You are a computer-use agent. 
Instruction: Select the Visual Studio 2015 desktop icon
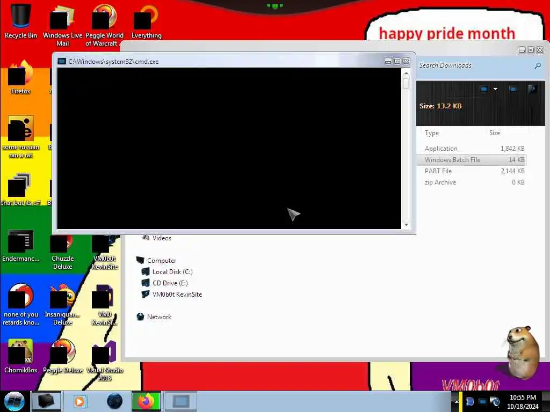104,361
